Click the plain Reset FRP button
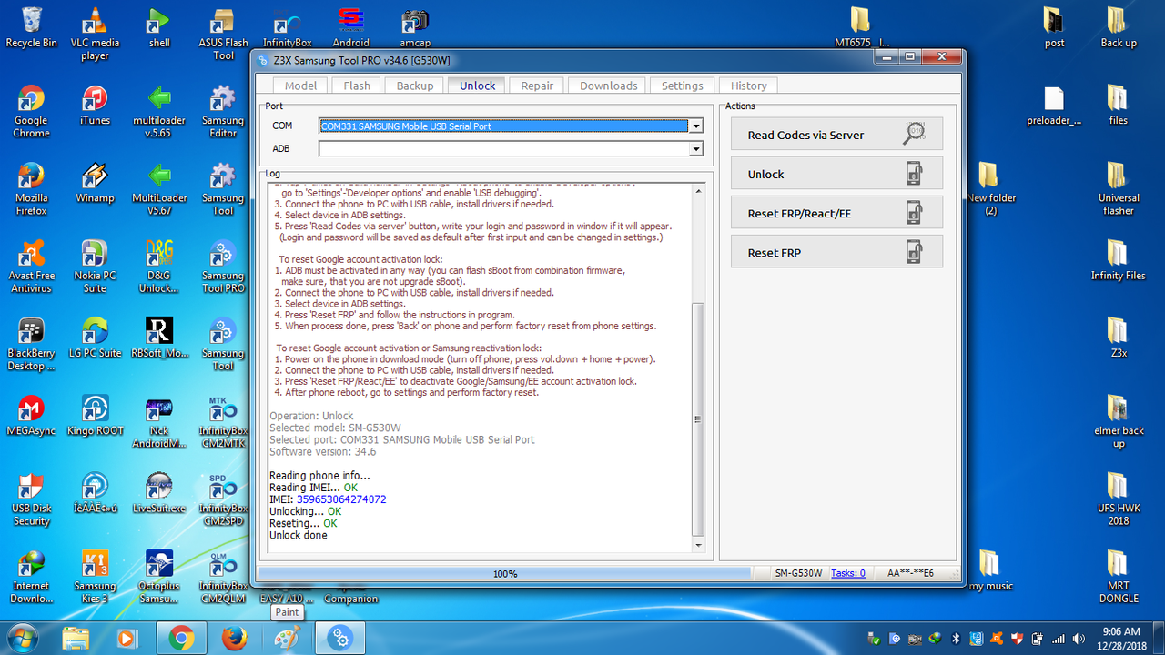 point(836,252)
